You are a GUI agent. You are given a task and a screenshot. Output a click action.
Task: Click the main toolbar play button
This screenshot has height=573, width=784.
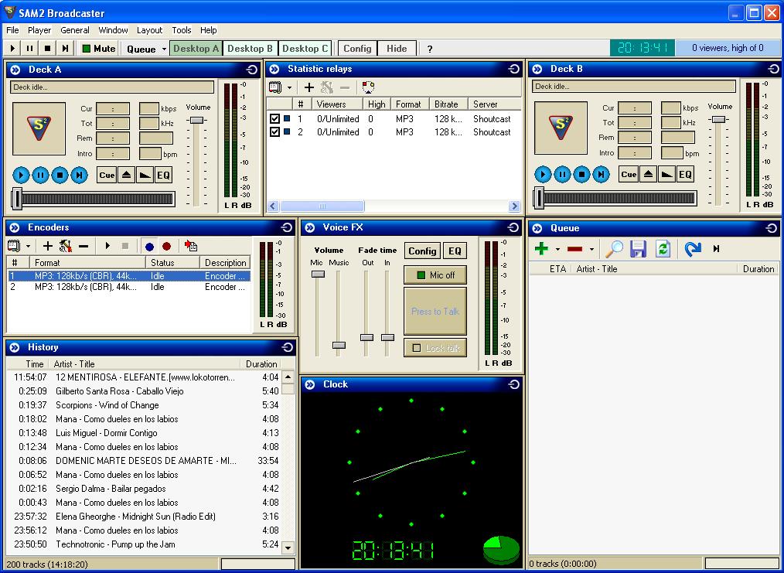pyautogui.click(x=13, y=49)
